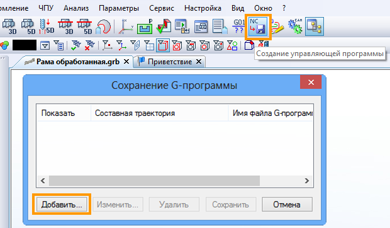Toggle the highlighted red cube edge filter
The height and width of the screenshot is (228, 390).
[x=163, y=45]
